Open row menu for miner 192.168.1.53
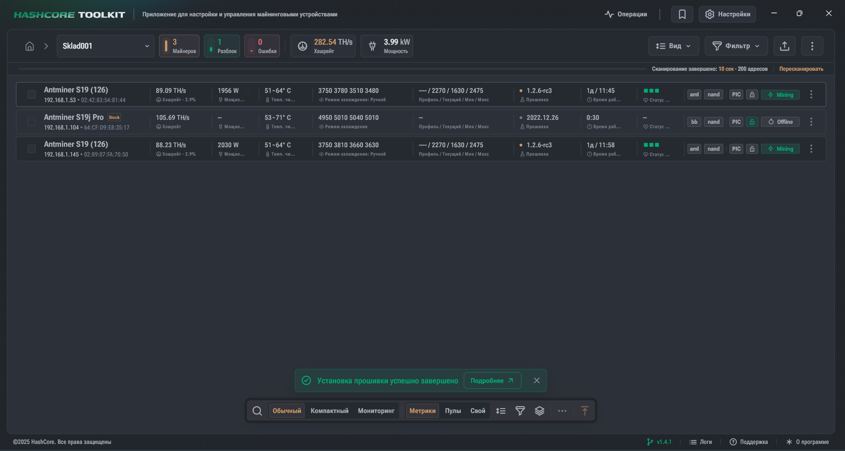 pos(811,95)
